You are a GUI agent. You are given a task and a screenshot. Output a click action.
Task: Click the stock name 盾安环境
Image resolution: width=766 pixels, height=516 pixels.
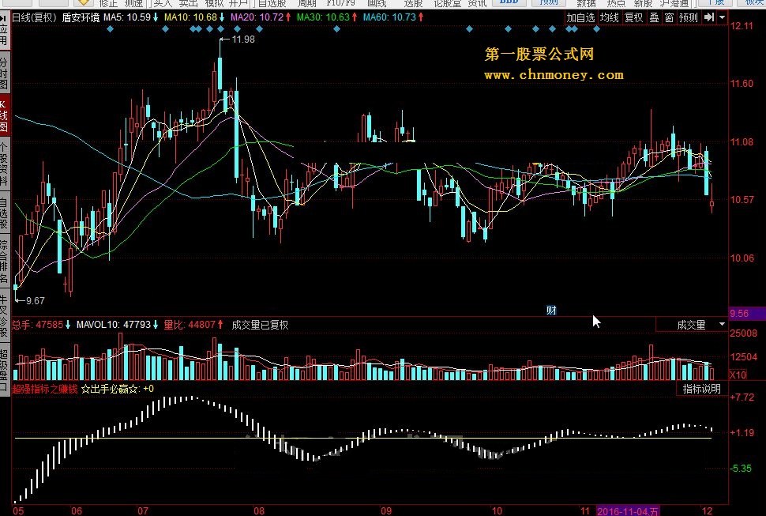(x=81, y=17)
